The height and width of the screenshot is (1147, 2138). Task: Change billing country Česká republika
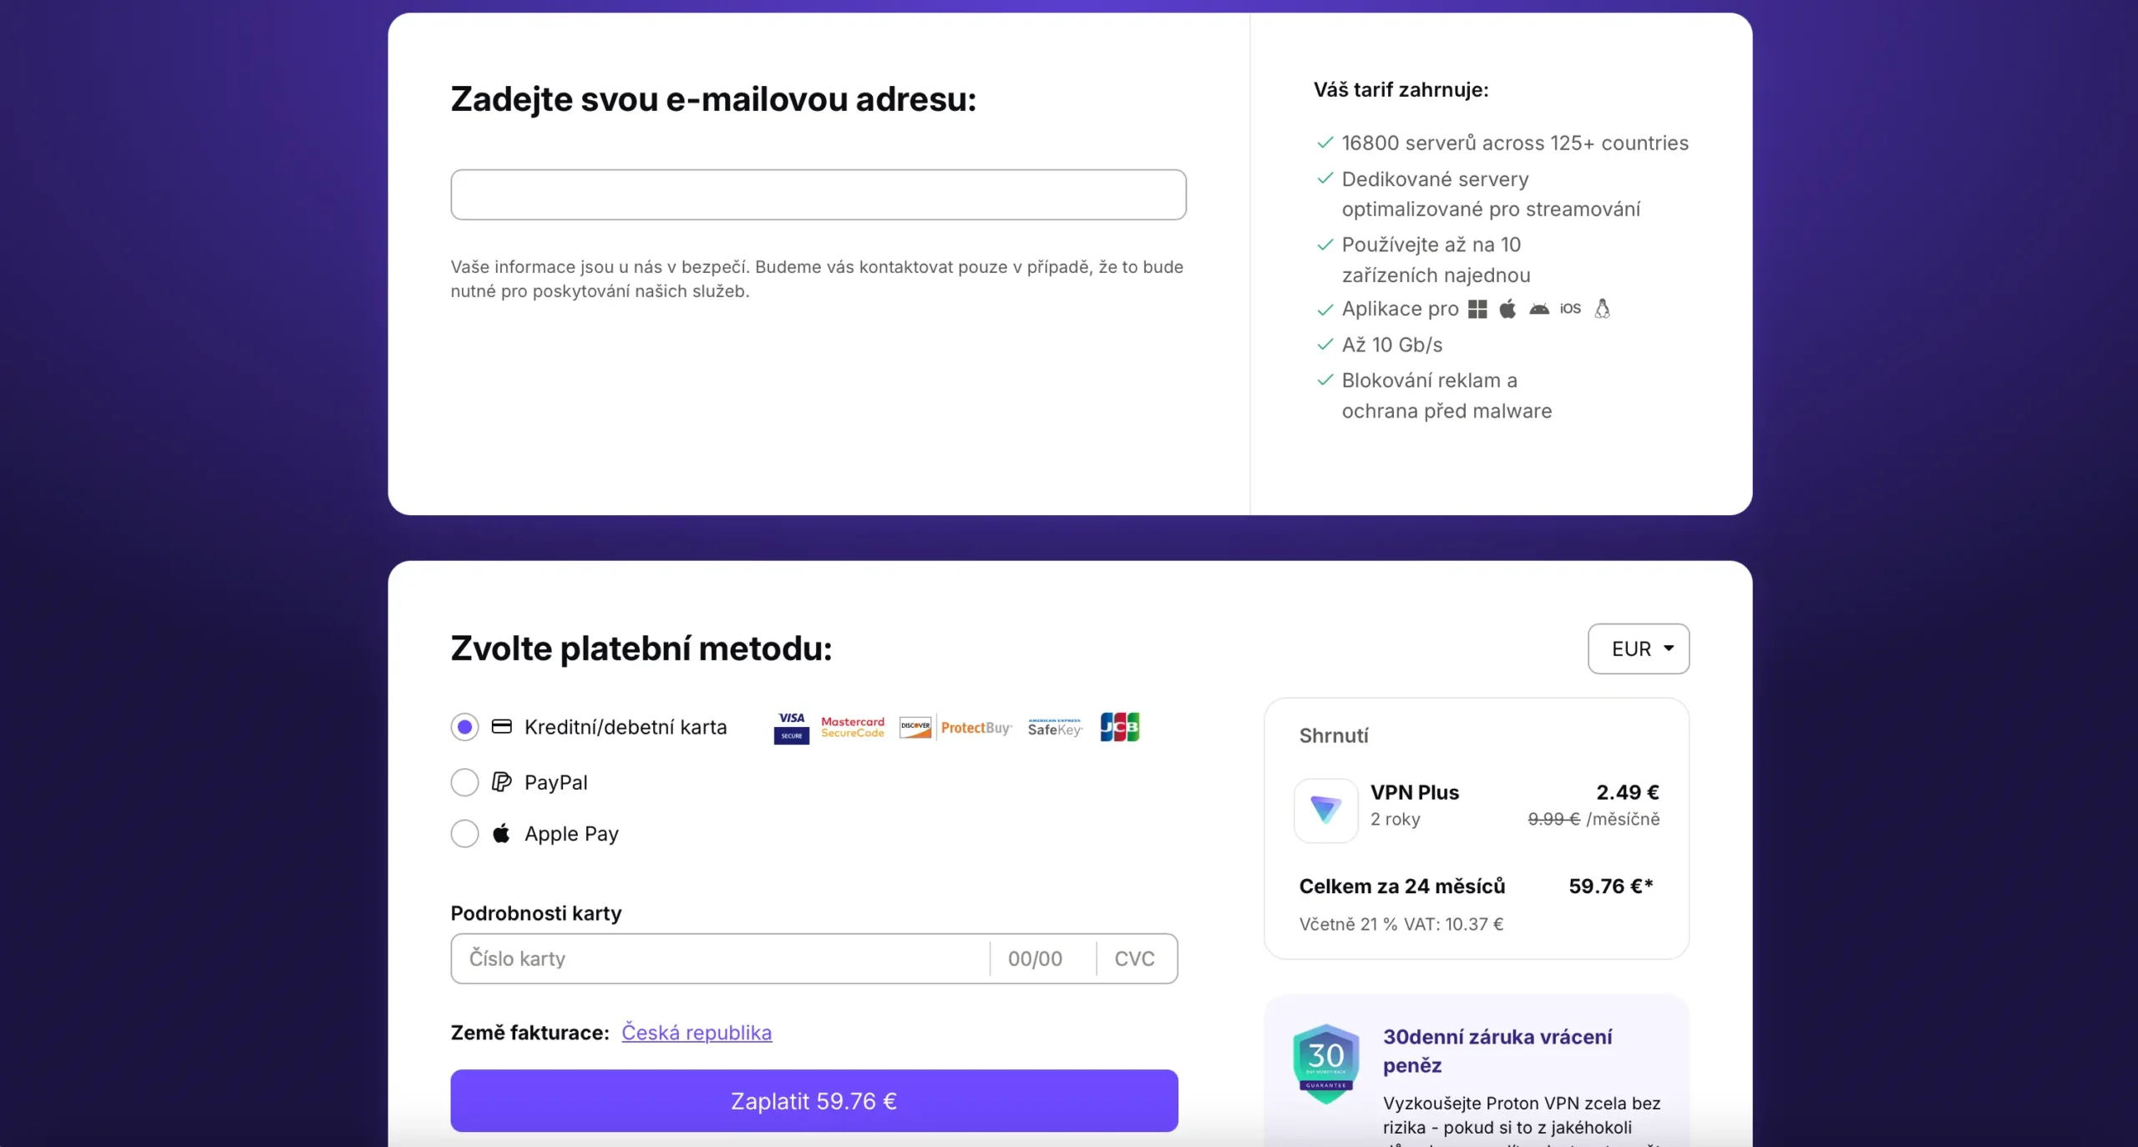[696, 1033]
